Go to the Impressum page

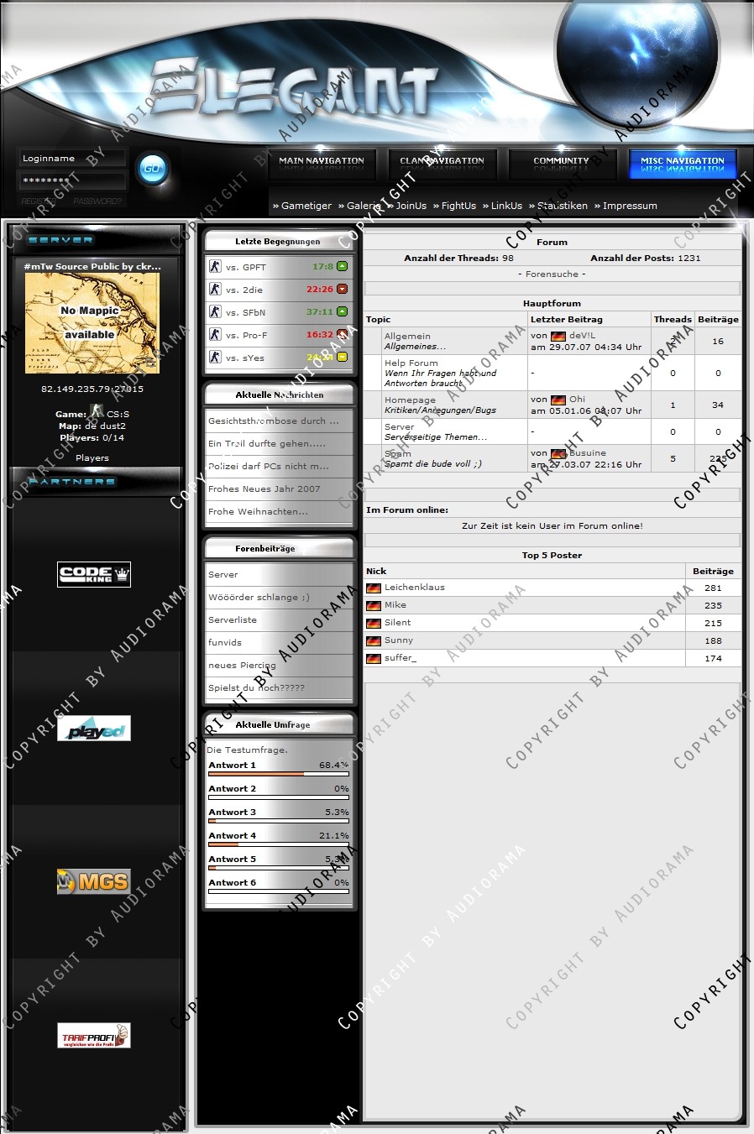629,206
